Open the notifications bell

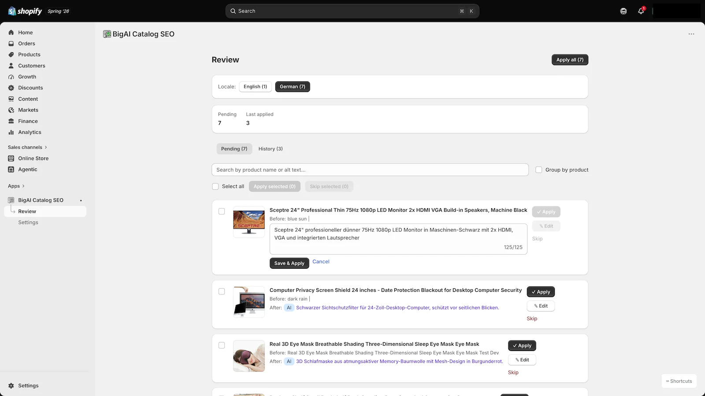coord(641,11)
